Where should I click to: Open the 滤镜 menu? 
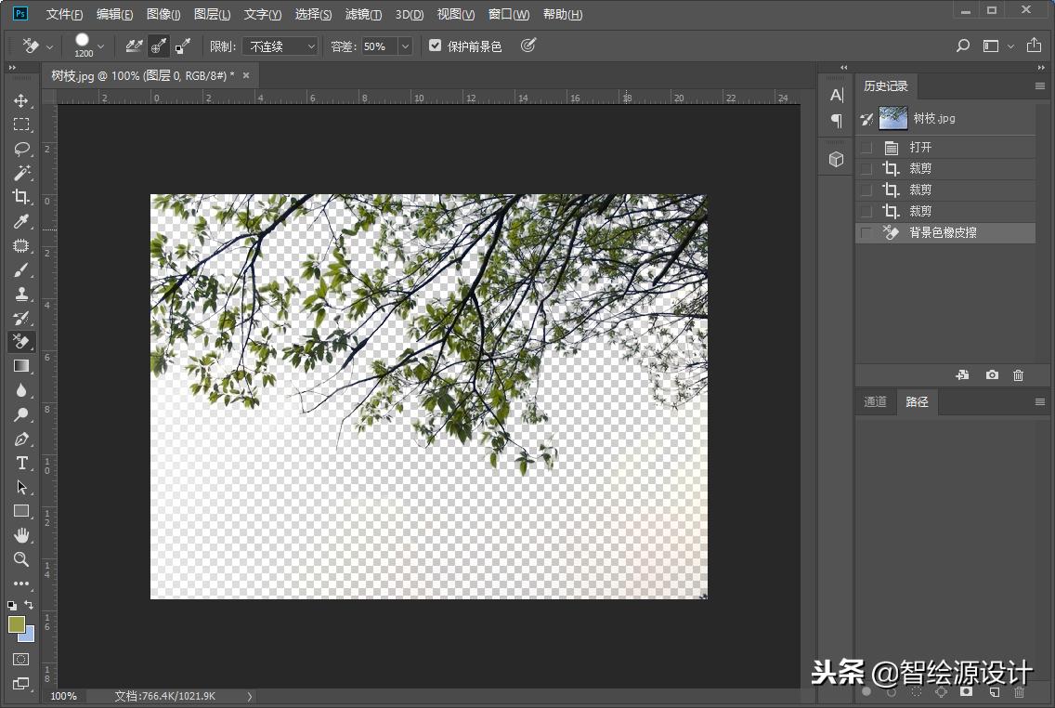click(x=363, y=14)
